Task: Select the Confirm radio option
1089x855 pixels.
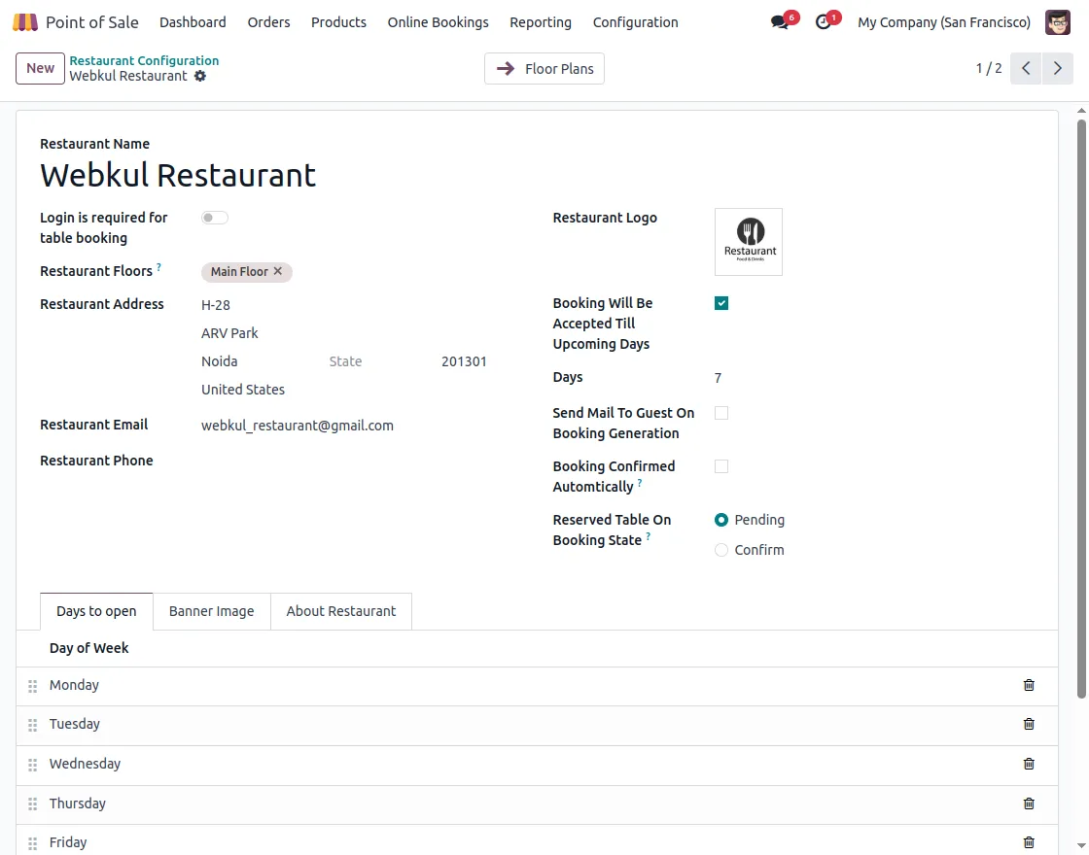Action: pos(721,550)
